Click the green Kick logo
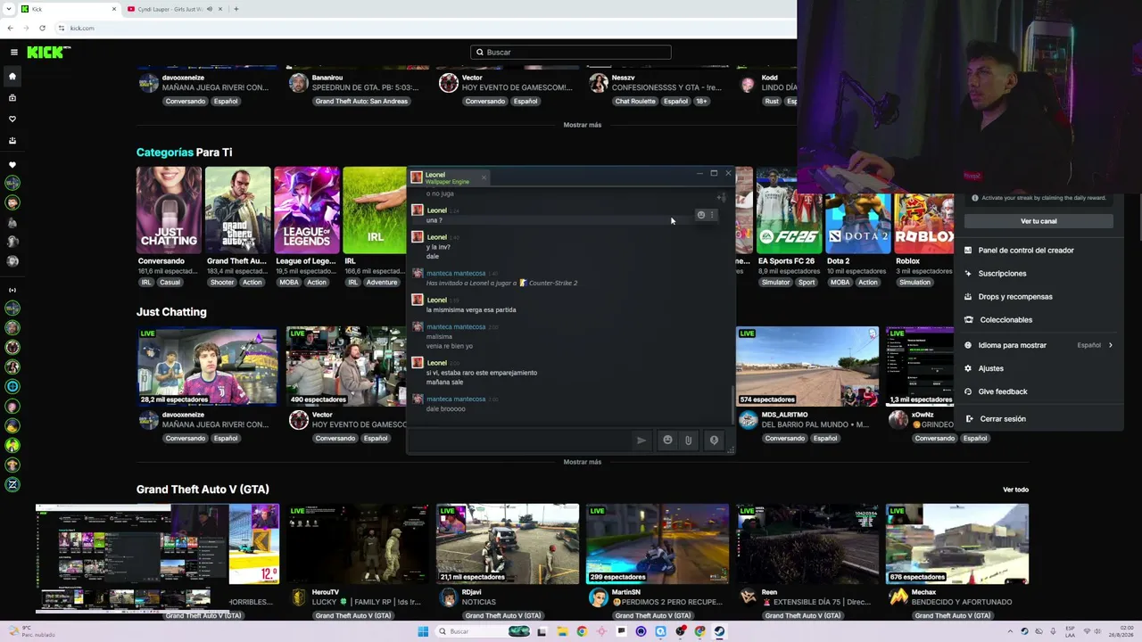This screenshot has width=1142, height=642. pyautogui.click(x=48, y=52)
